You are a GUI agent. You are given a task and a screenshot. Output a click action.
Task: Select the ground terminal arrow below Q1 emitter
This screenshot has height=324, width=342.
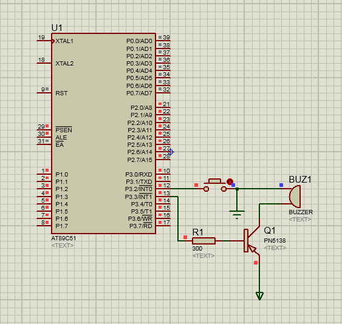pyautogui.click(x=259, y=296)
